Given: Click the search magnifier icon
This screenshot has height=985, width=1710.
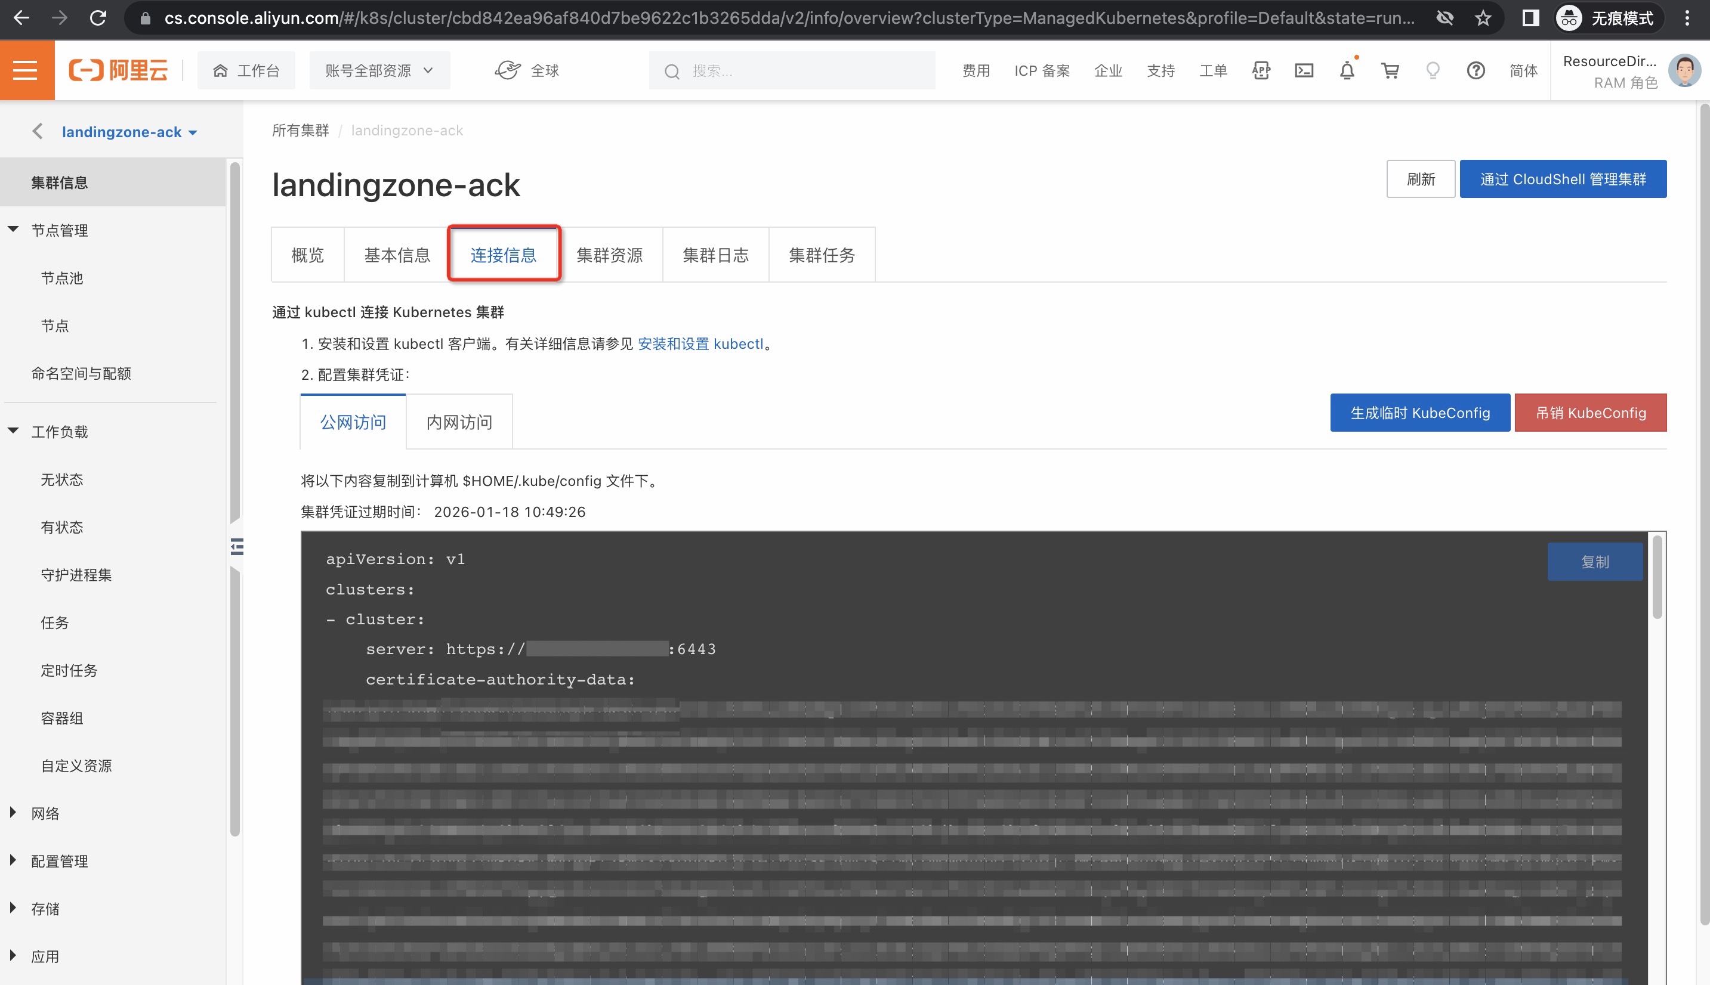Looking at the screenshot, I should coord(672,71).
